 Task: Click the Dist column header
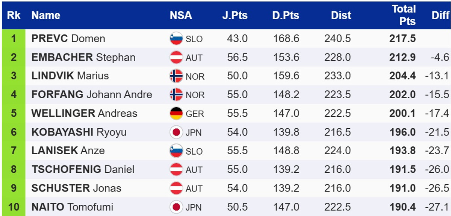(341, 15)
